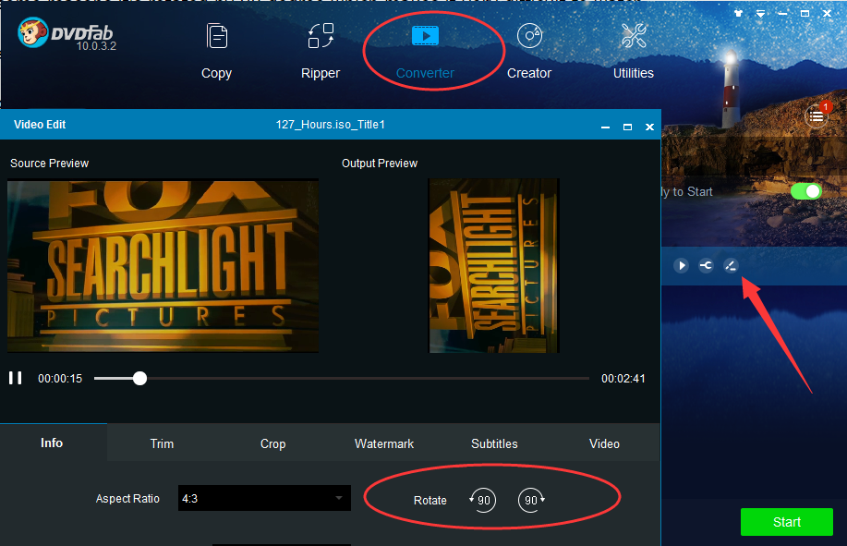Click the rotated output preview frame
This screenshot has height=546, width=847.
pos(494,265)
